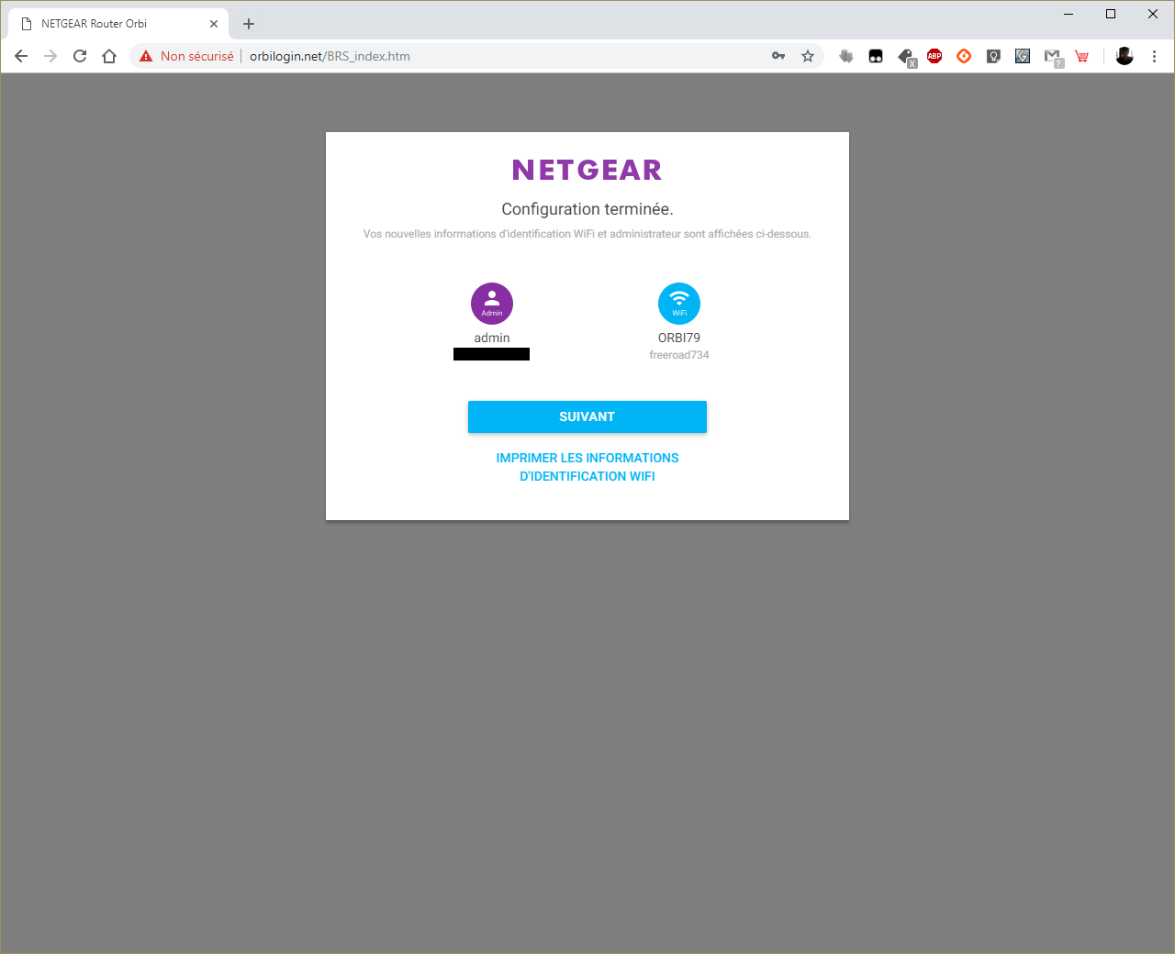Click Imprimer les informations d'identification WiFi
The width and height of the screenshot is (1175, 954).
point(587,467)
